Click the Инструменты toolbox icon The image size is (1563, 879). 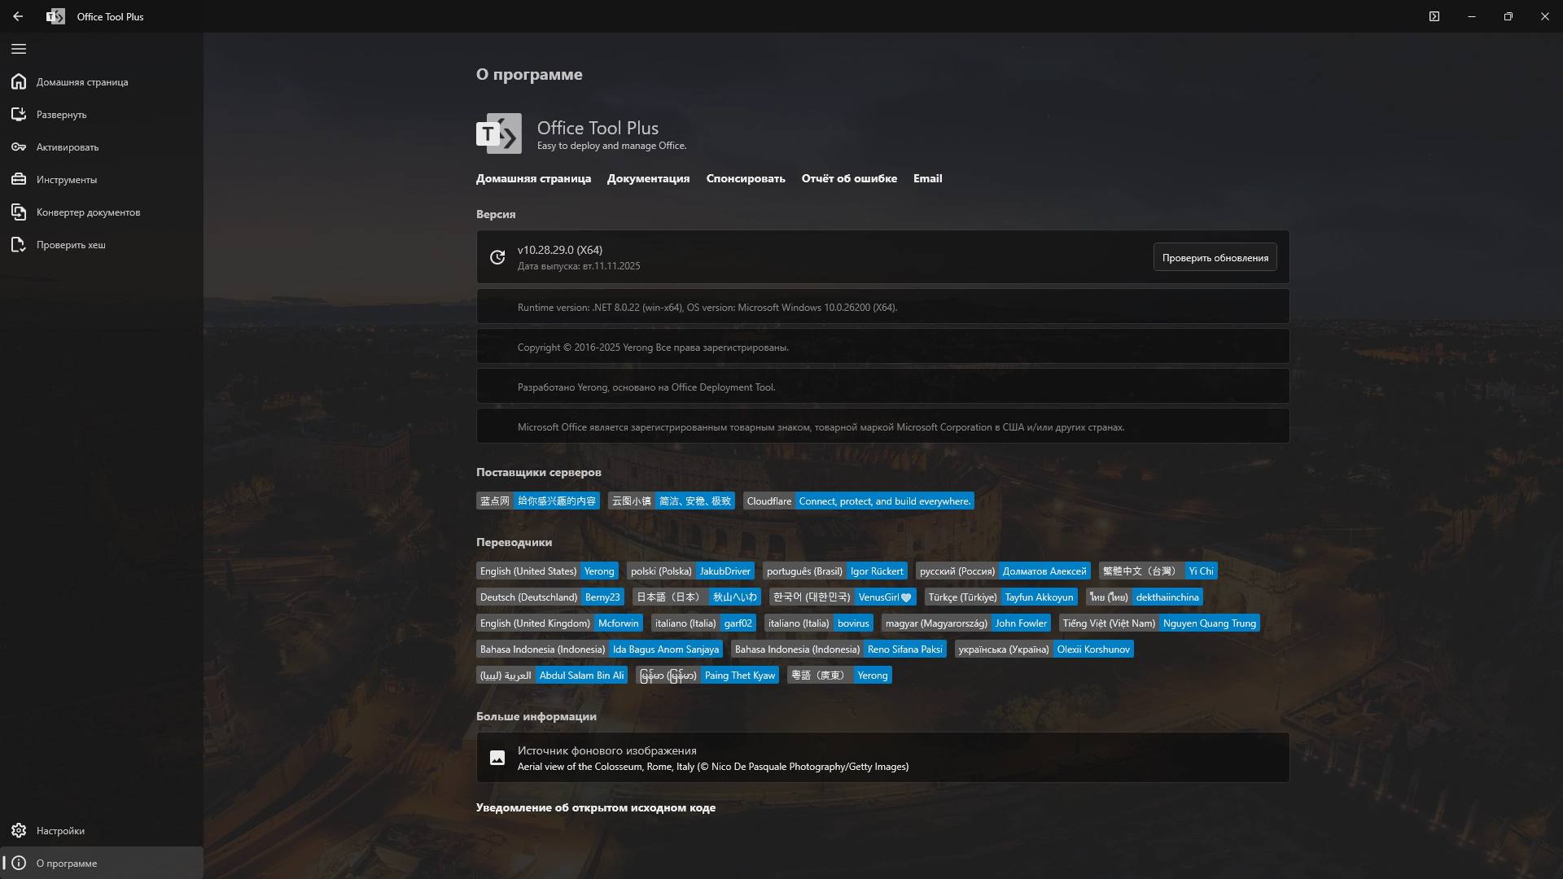coord(19,180)
